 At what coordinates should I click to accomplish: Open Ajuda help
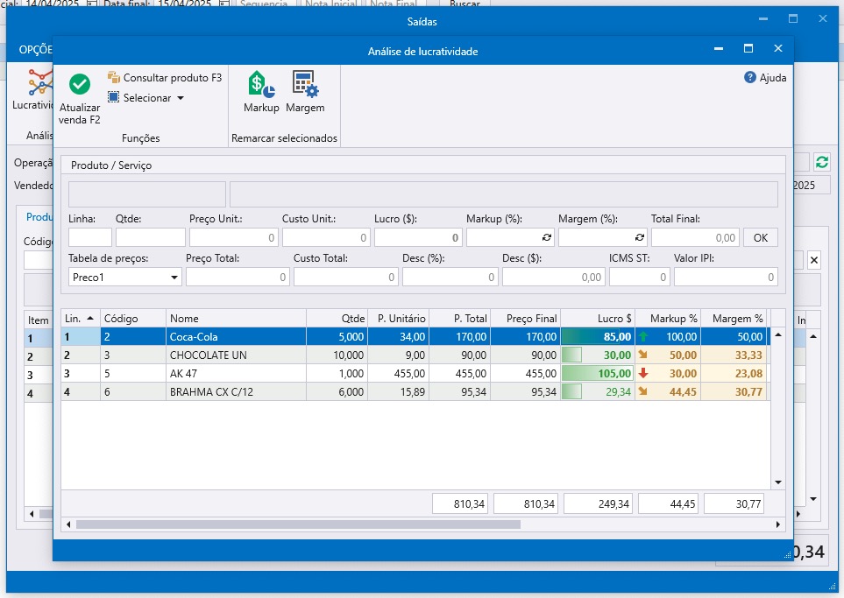click(765, 77)
